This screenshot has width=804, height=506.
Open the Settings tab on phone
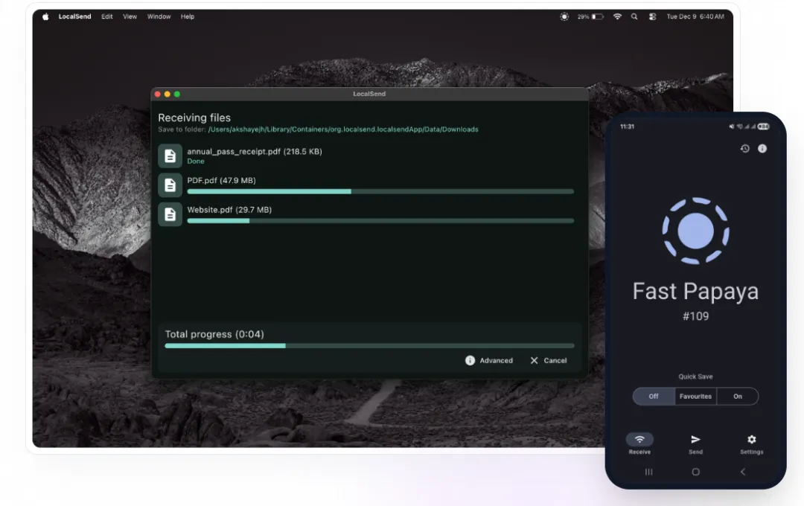752,444
